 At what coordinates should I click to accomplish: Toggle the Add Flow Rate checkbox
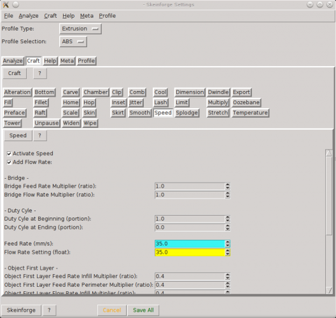coord(9,162)
